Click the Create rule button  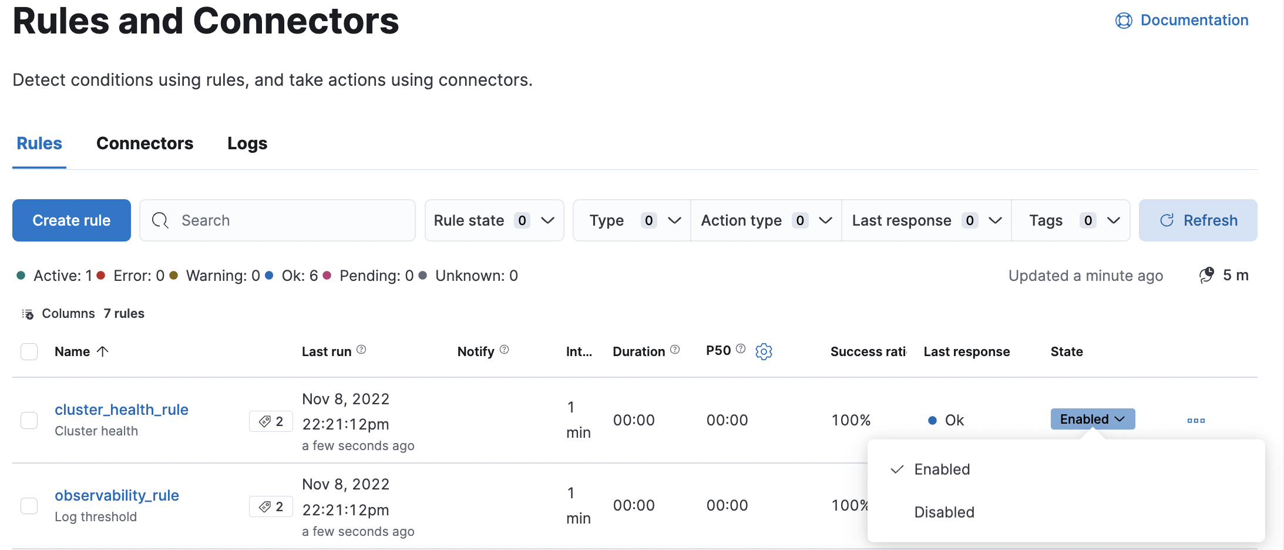(71, 220)
